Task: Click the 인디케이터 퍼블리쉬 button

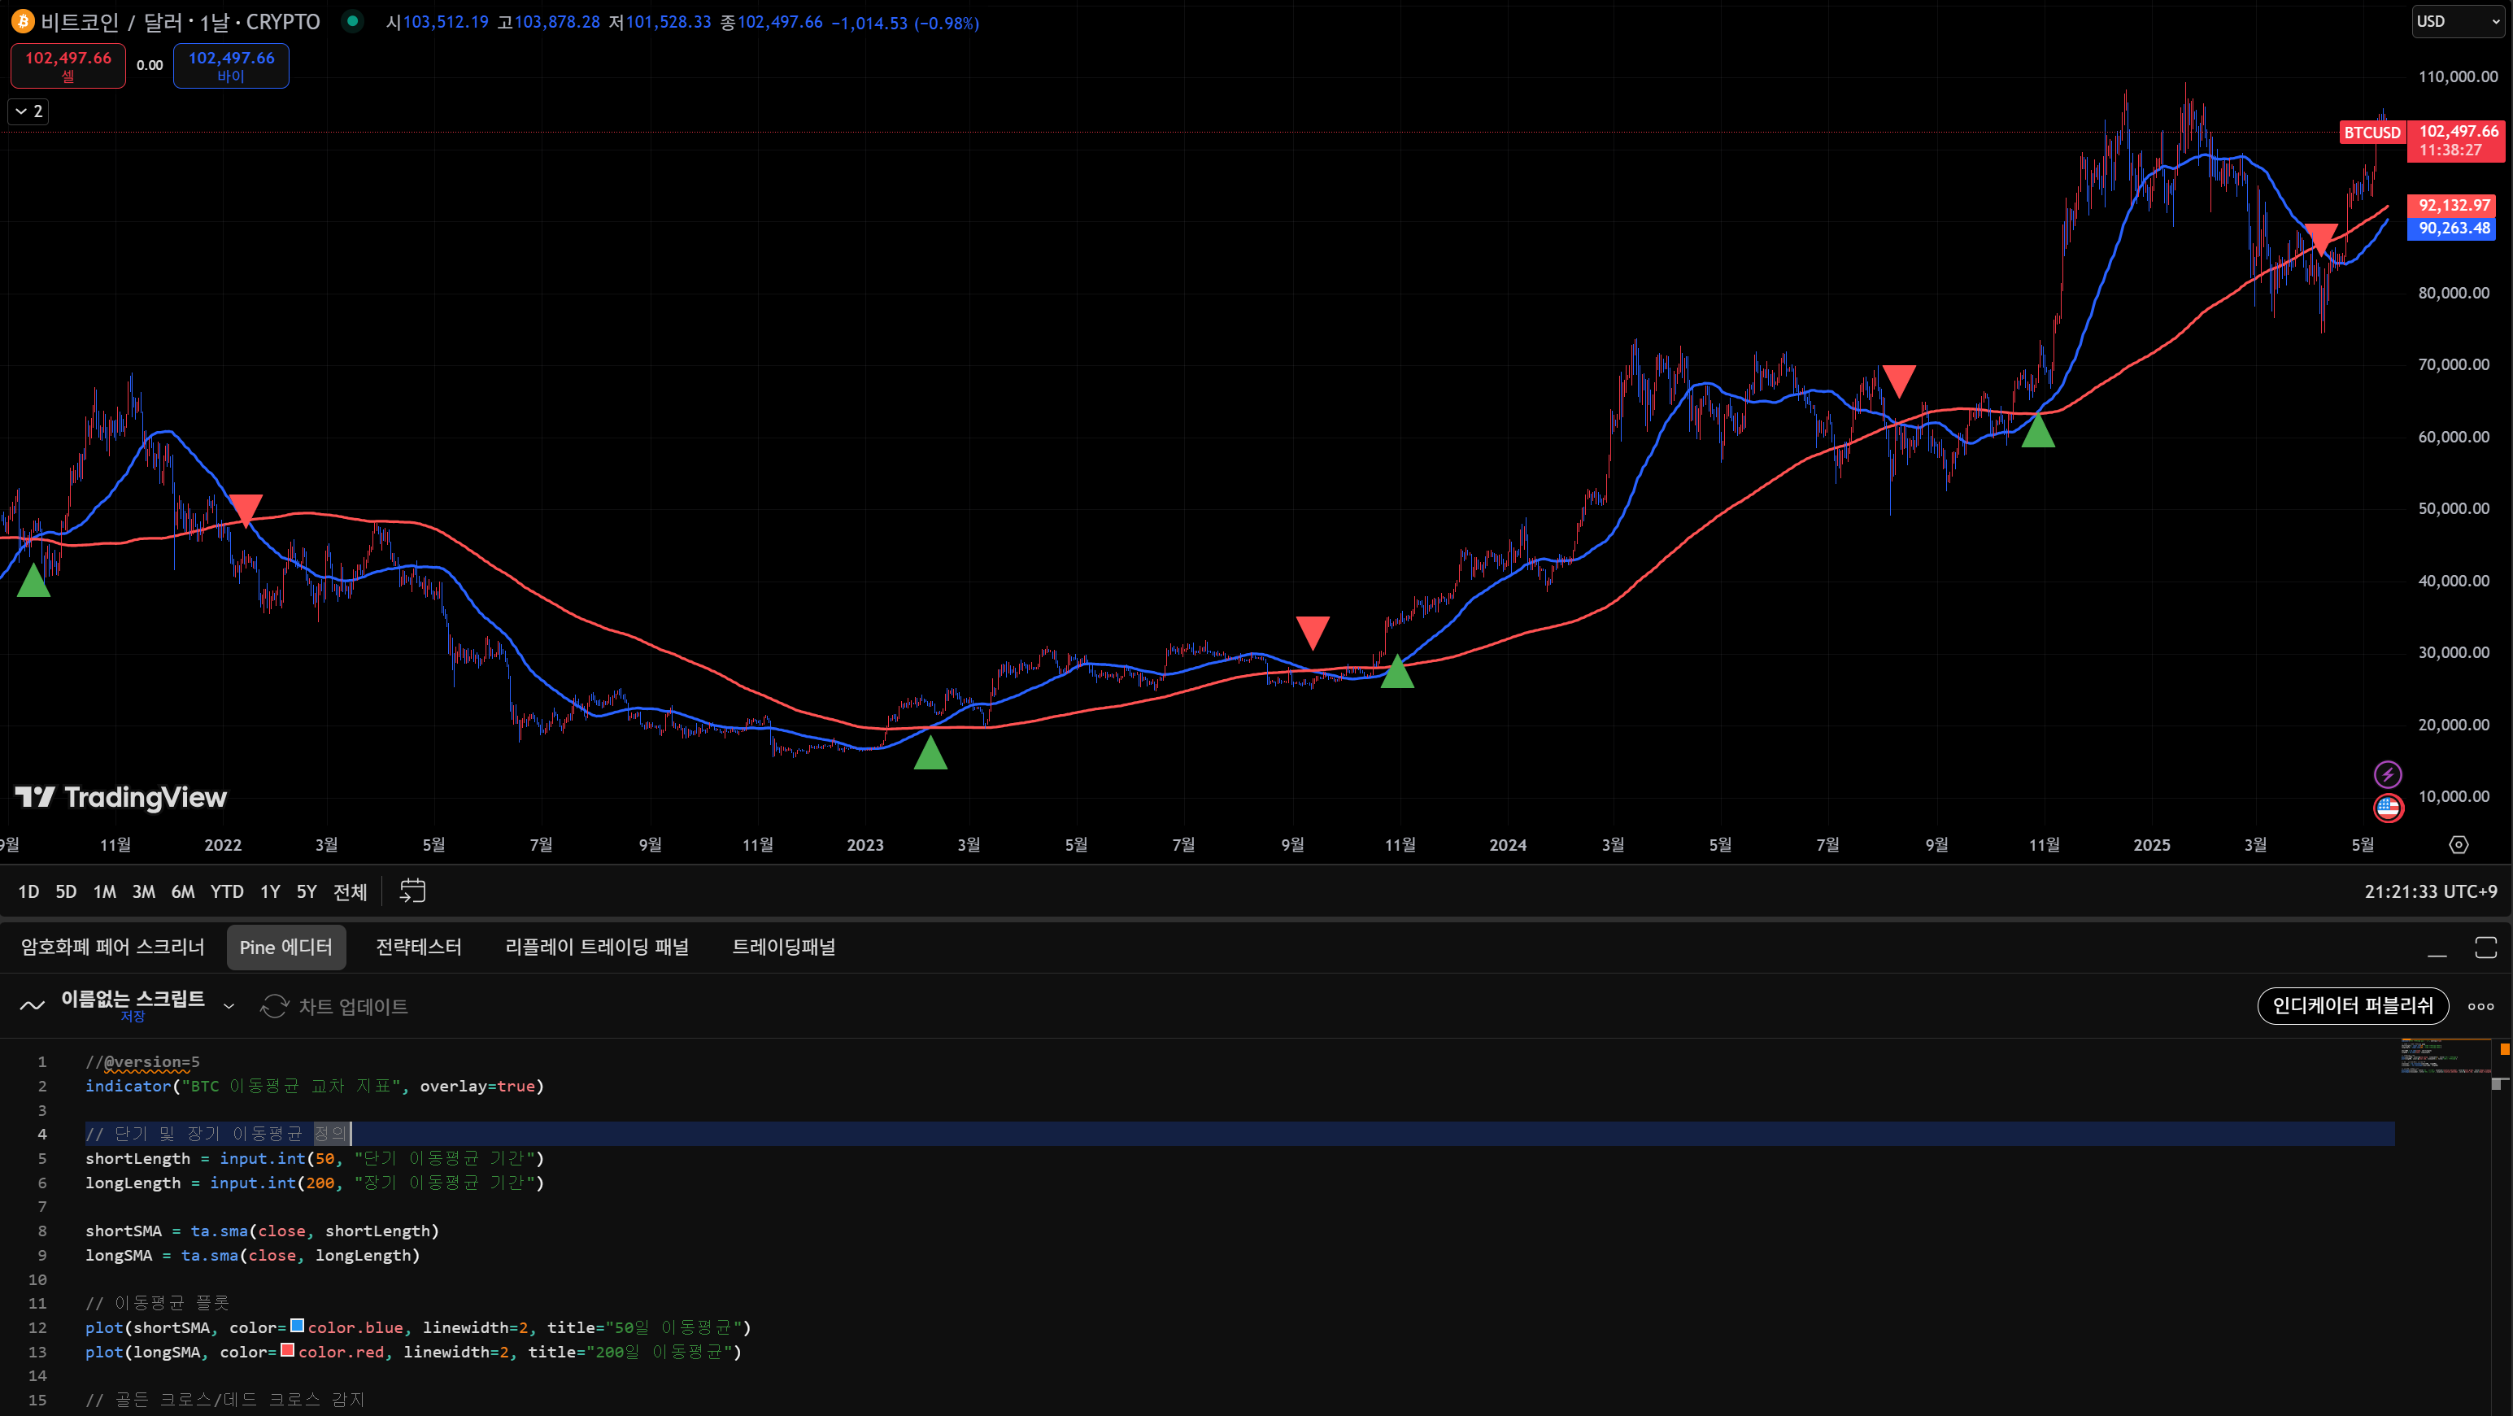Action: click(2352, 1005)
